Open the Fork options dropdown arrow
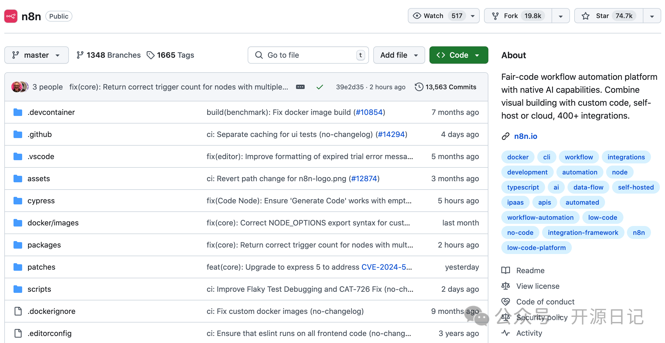665x343 pixels. [x=561, y=16]
